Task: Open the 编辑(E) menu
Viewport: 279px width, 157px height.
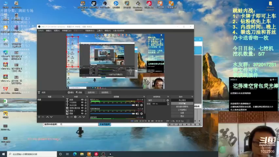Action: [x=48, y=31]
